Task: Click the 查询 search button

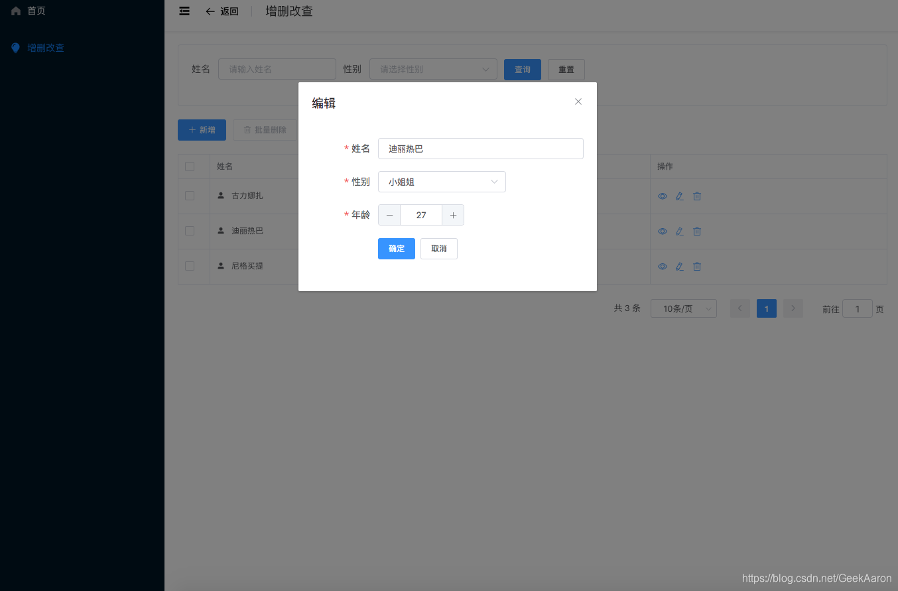Action: click(x=523, y=70)
